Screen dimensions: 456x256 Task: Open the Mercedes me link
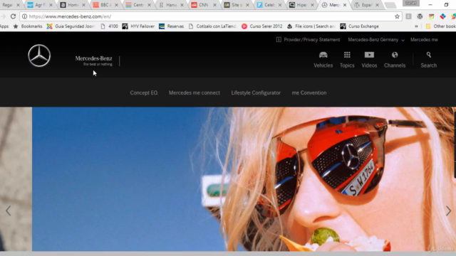(424, 40)
